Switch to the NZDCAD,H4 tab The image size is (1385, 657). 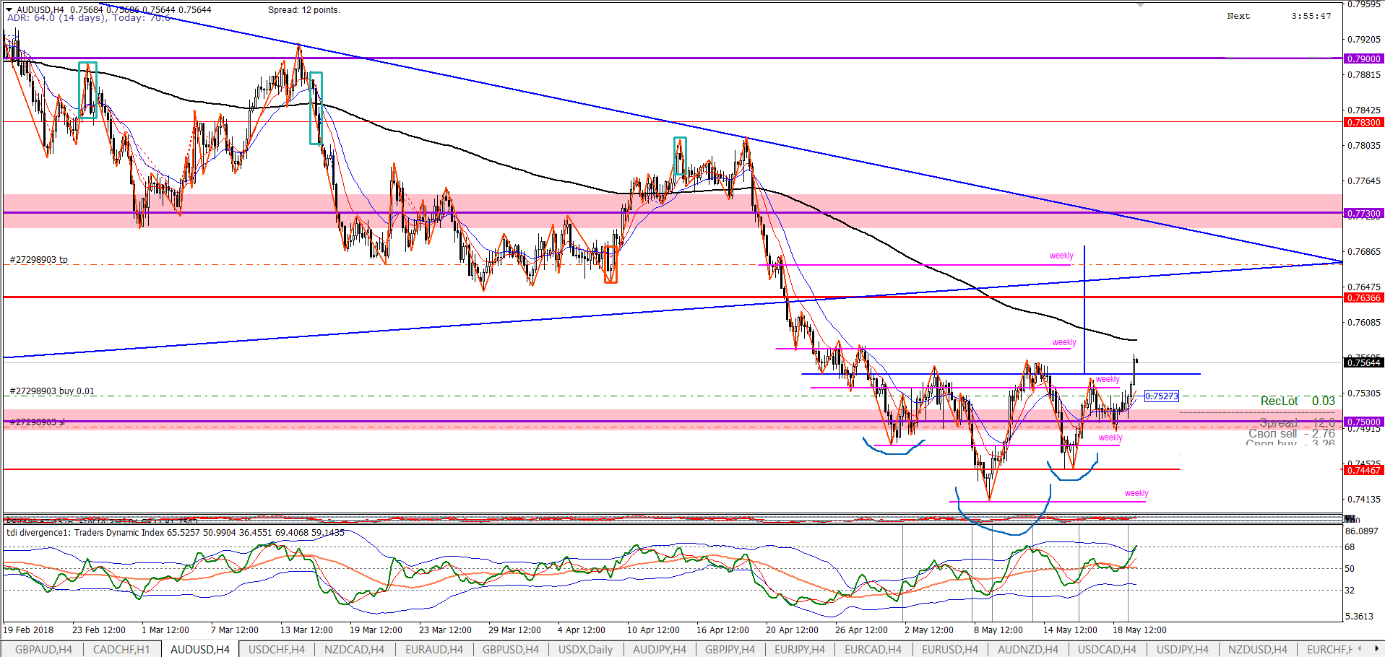coord(354,650)
